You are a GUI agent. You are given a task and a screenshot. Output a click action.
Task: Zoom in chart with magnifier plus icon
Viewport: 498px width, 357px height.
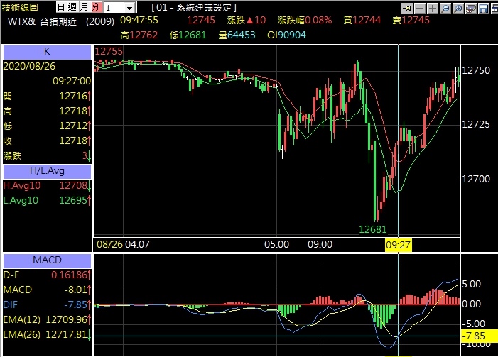[x=458, y=9]
